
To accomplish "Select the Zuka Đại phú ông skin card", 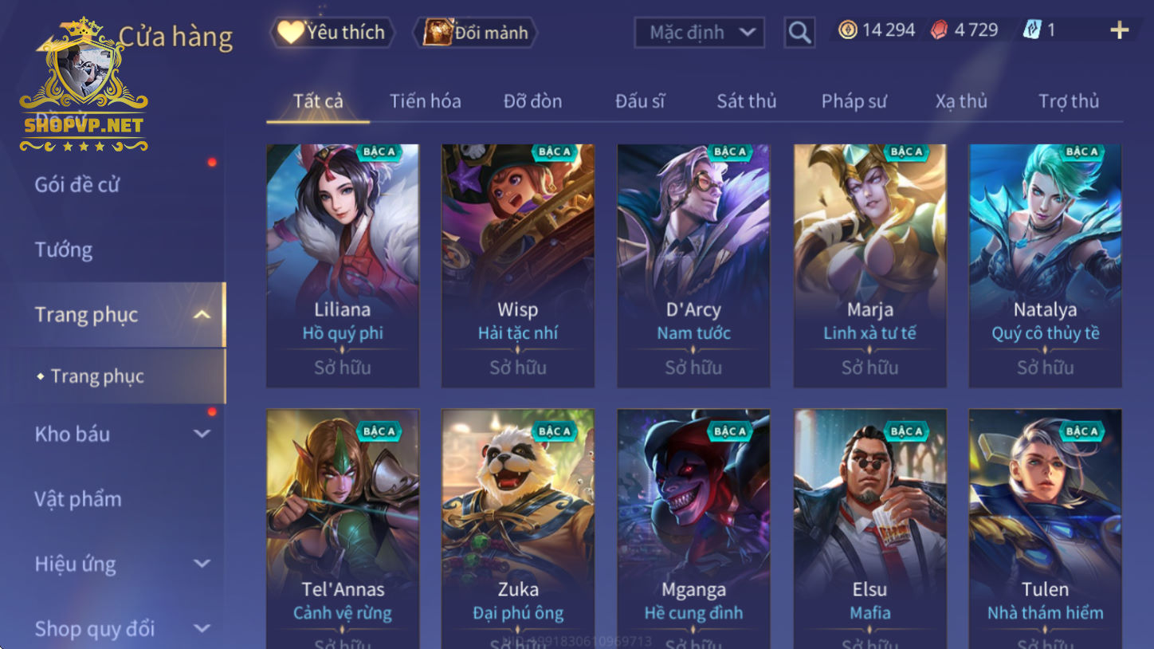I will (518, 529).
